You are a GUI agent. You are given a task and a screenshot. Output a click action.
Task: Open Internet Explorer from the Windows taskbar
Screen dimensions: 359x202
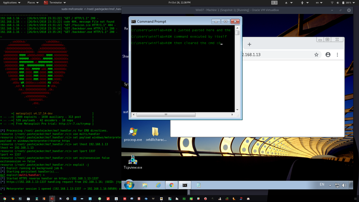click(x=158, y=185)
